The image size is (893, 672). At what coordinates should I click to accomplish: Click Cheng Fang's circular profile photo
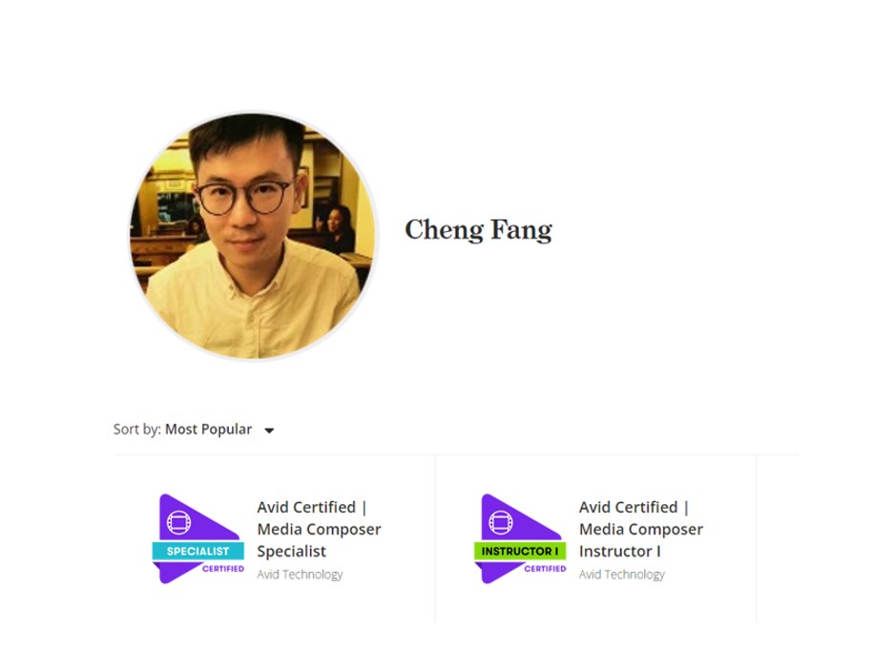pyautogui.click(x=253, y=236)
